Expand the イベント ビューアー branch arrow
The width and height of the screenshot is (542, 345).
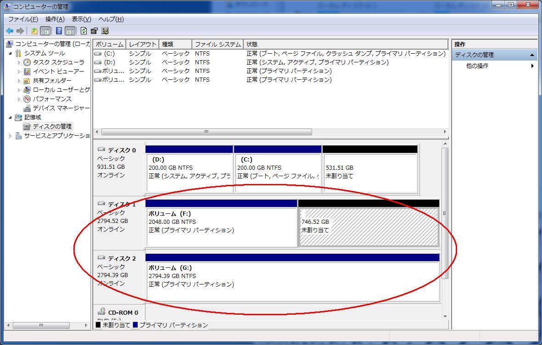(x=19, y=72)
